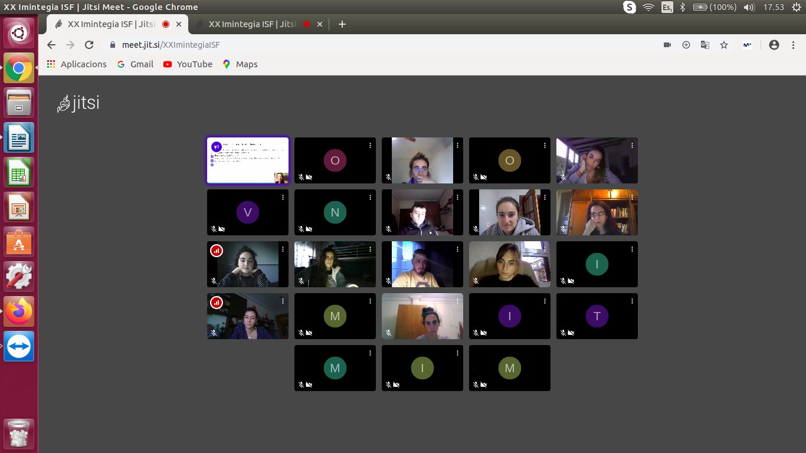
Task: Open the three-dot menu on the V tile
Action: pos(283,197)
